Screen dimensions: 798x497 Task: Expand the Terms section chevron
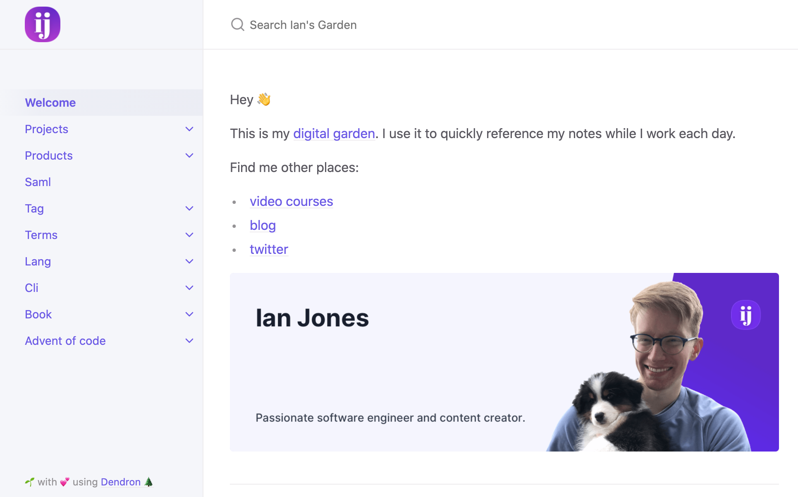[x=189, y=235]
